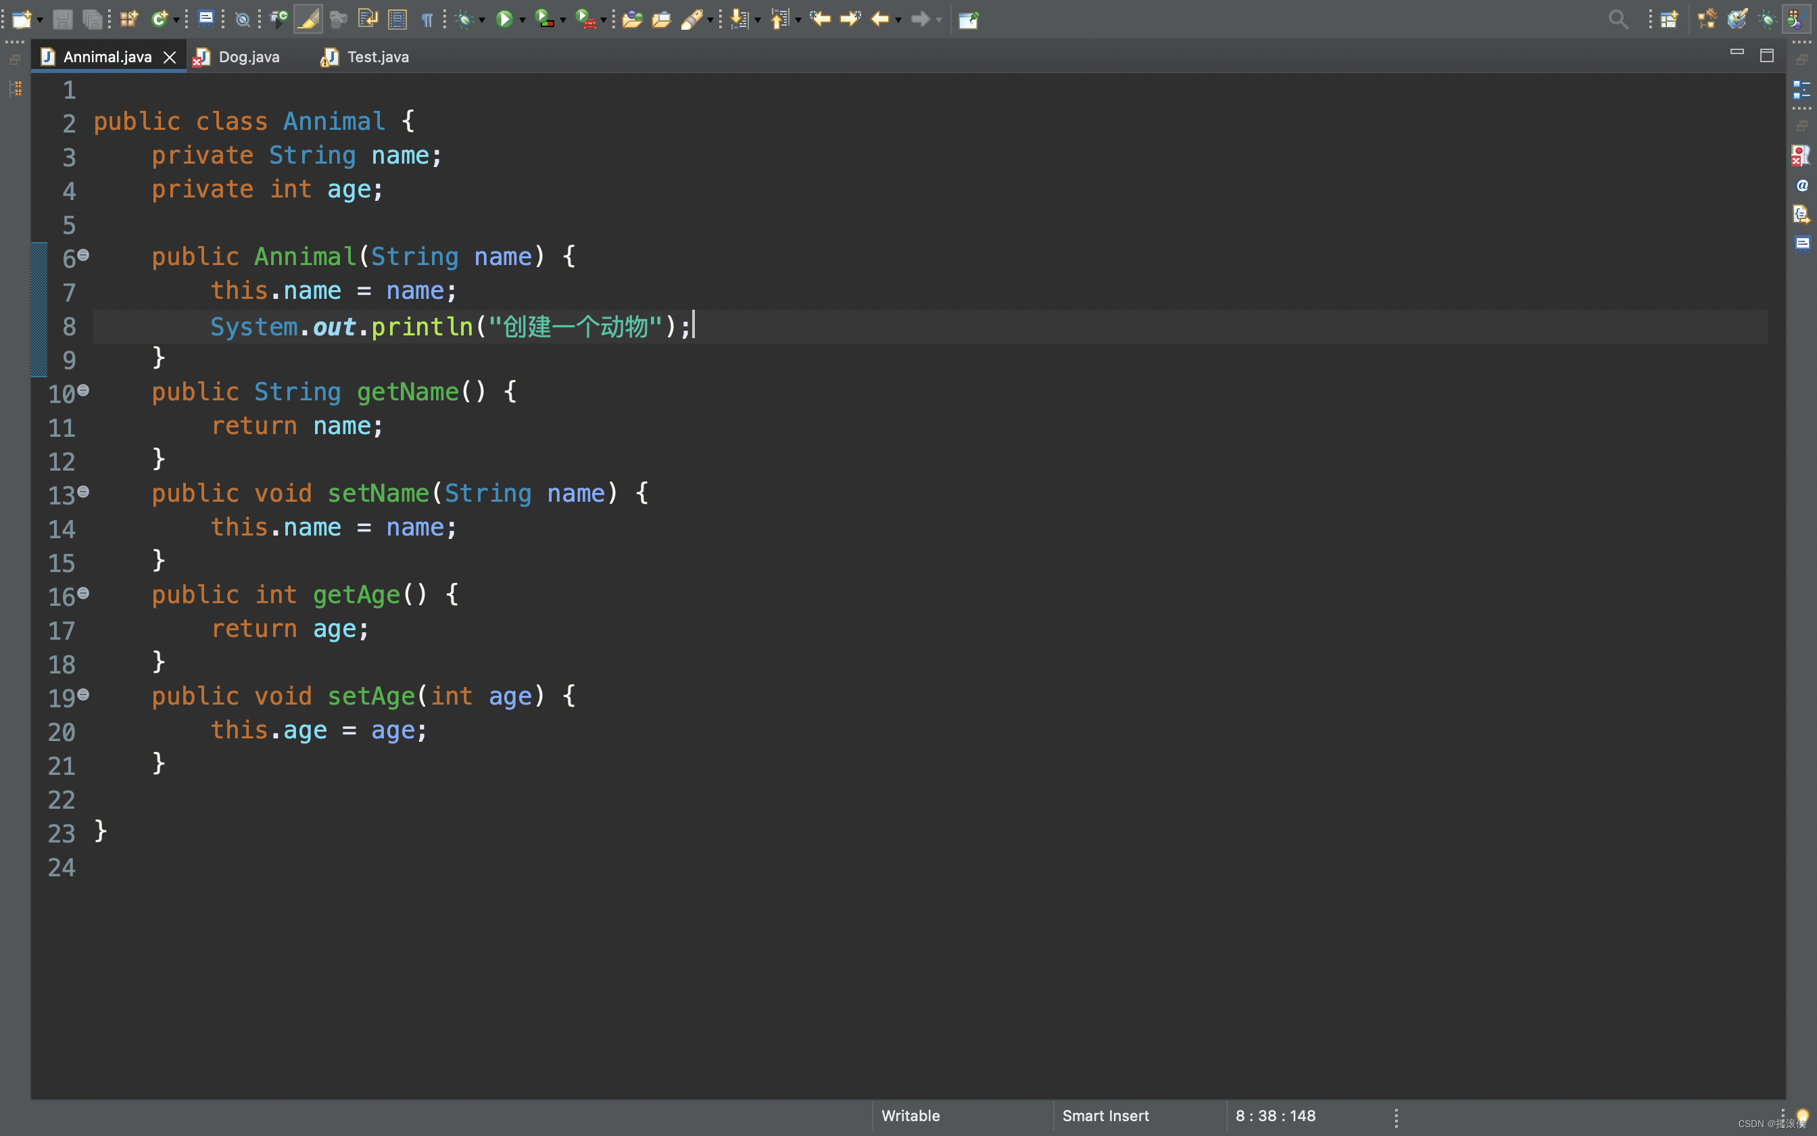
Task: Collapse the getName method fold at line 10
Action: 83,391
